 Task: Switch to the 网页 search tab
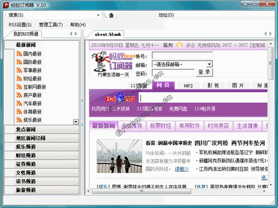pyautogui.click(x=163, y=85)
